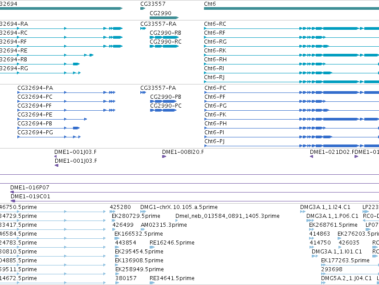
Task: Select the 414750 EST label
Action: (320, 243)
